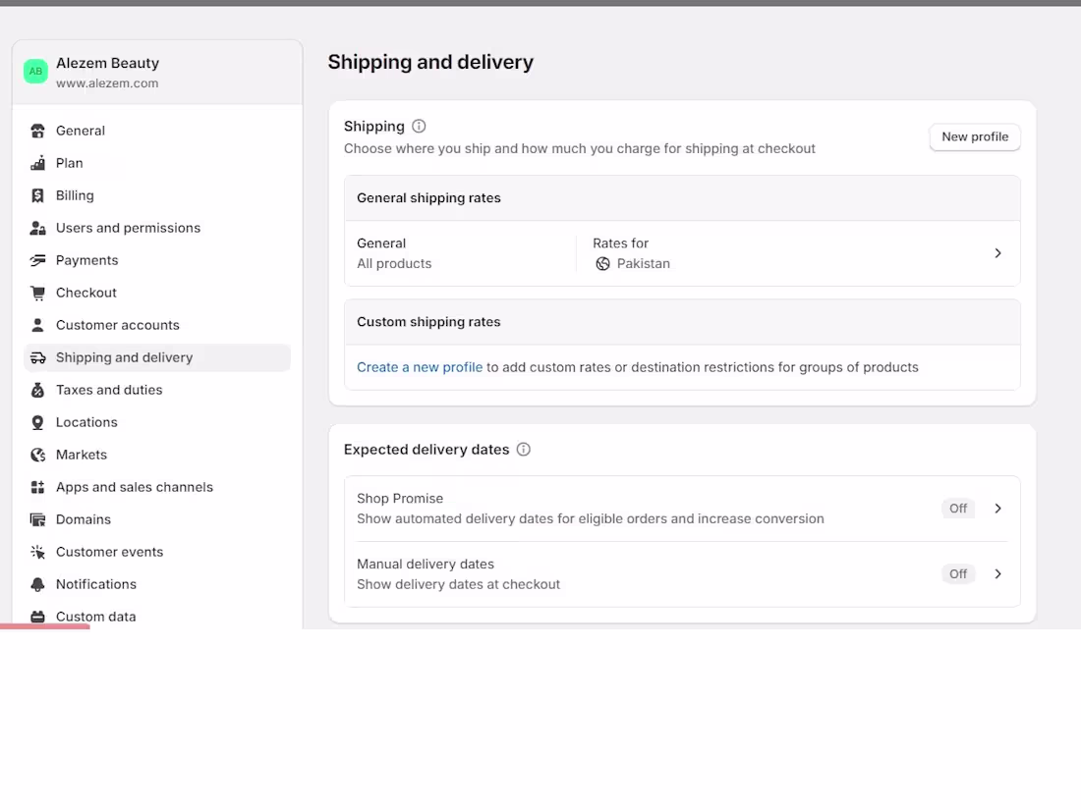The width and height of the screenshot is (1081, 810).
Task: Open Billing using the receipt icon
Action: pyautogui.click(x=37, y=195)
